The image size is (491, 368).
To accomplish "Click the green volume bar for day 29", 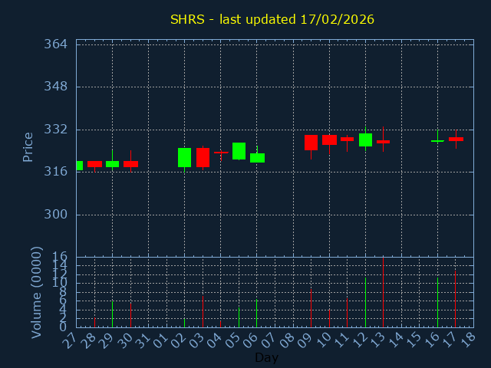I will pos(113,314).
